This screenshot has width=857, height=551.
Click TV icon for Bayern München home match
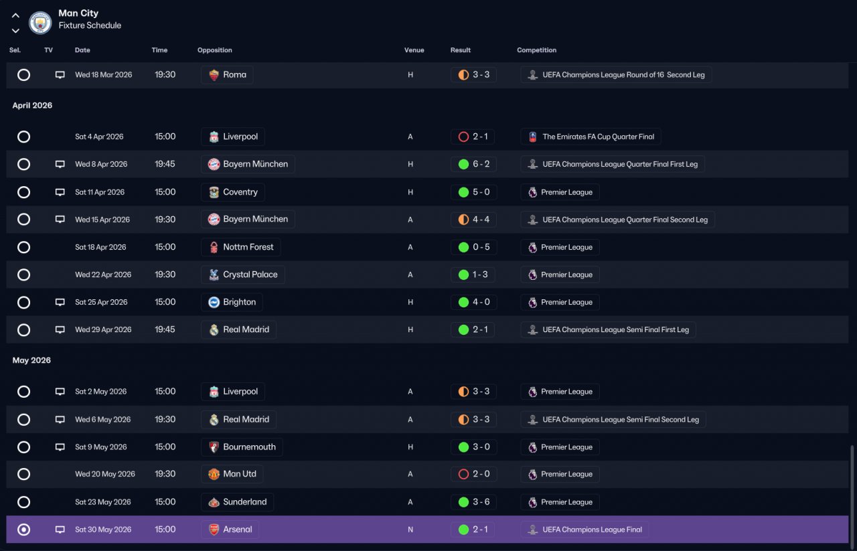[x=60, y=164]
